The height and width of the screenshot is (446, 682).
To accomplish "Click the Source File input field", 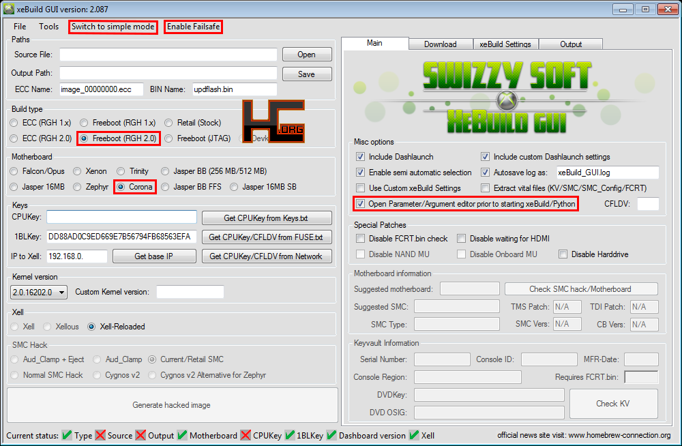I will point(168,55).
